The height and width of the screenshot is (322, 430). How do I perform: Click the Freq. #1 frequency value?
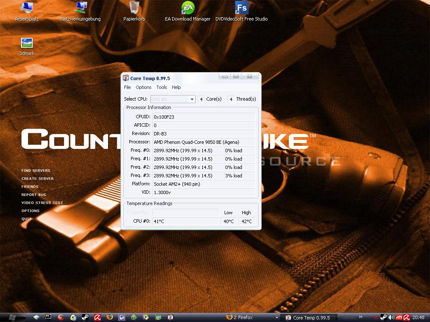(x=188, y=159)
